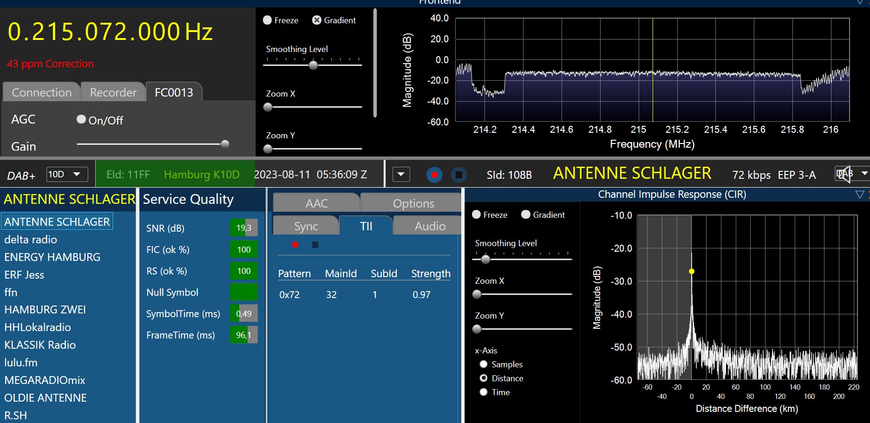870x423 pixels.
Task: Open the 10D channel dropdown
Action: [x=67, y=174]
